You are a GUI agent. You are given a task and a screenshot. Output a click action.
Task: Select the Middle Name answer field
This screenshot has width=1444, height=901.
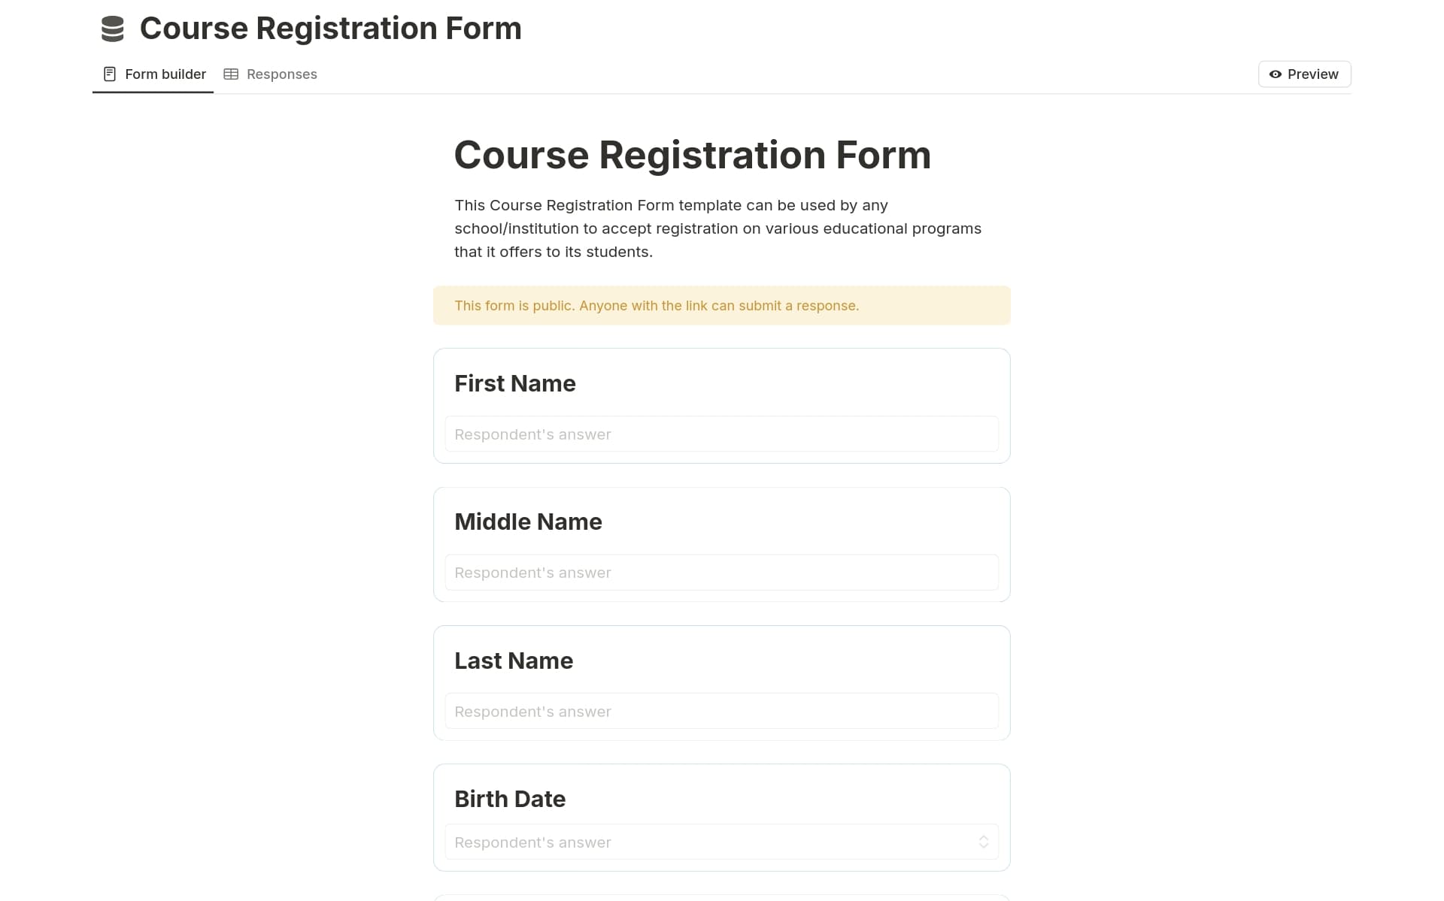721,572
